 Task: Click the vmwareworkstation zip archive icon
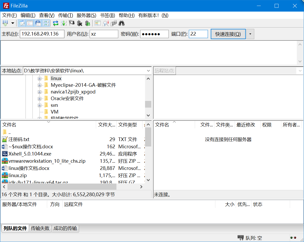click(5, 161)
